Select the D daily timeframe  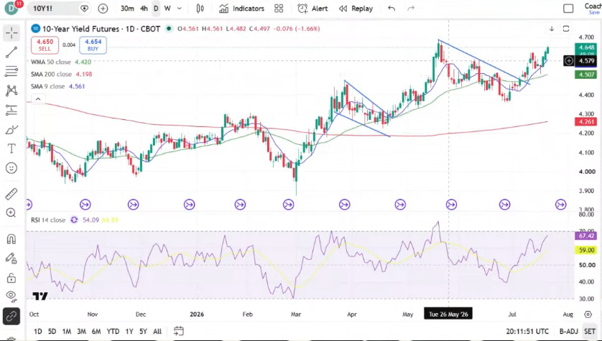coord(156,9)
